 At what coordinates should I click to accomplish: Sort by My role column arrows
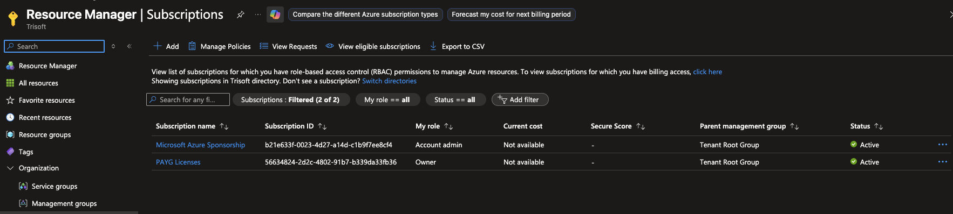point(448,126)
